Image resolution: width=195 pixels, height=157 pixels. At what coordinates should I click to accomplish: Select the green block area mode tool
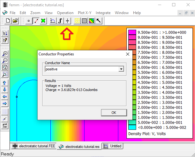(43, 21)
